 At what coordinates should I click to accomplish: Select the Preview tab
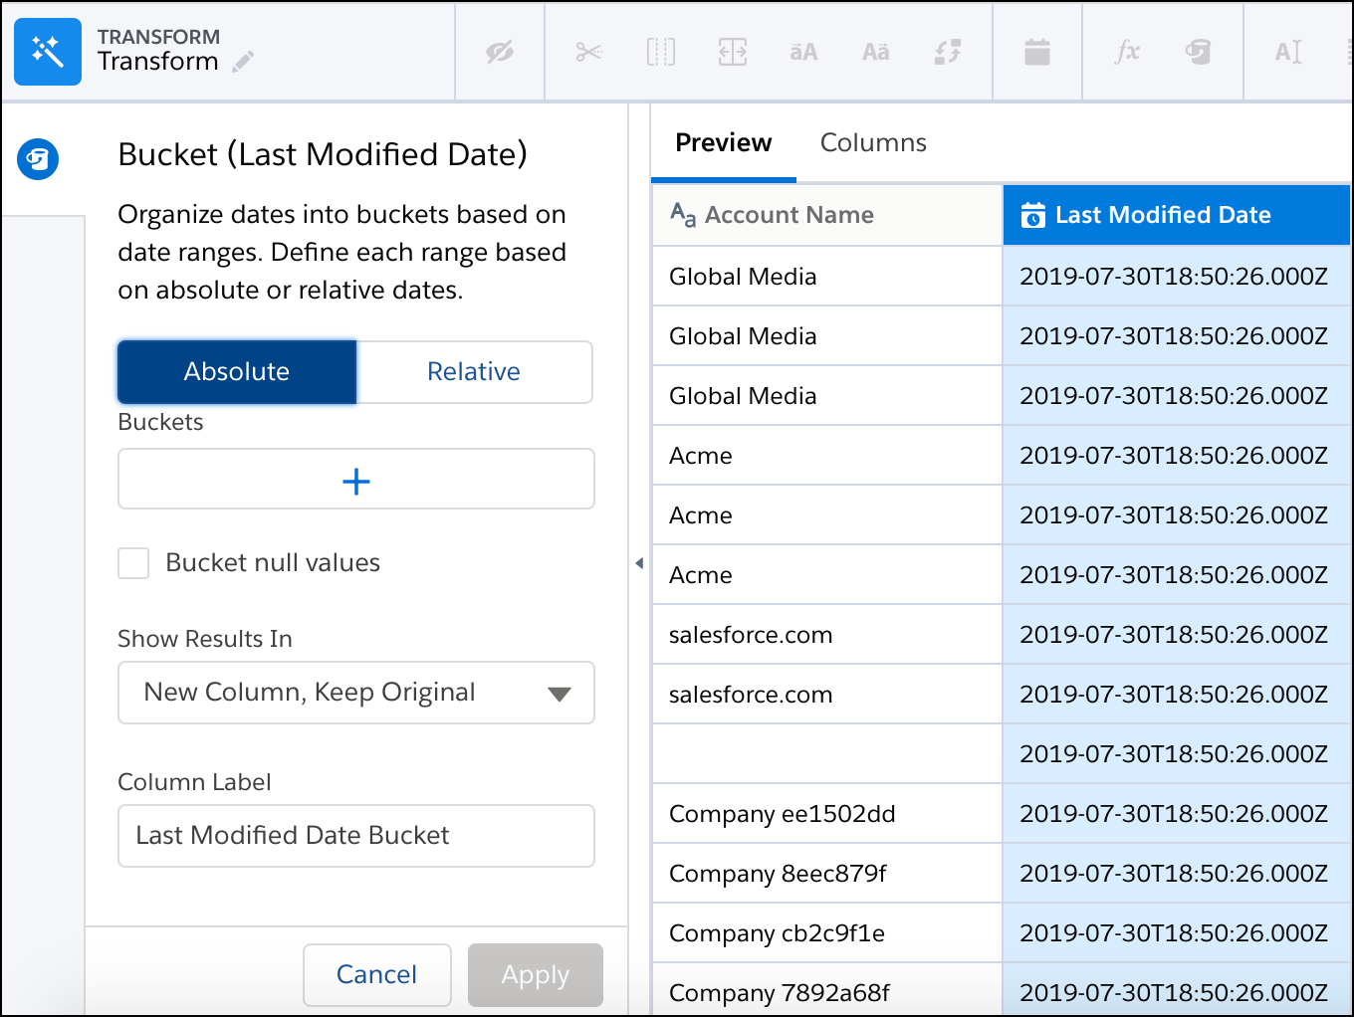(724, 142)
